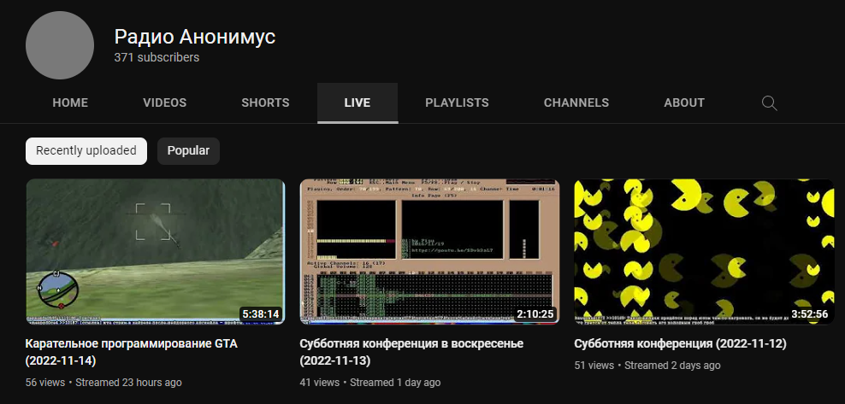Open the SHORTS tab
This screenshot has width=845, height=404.
coord(265,102)
